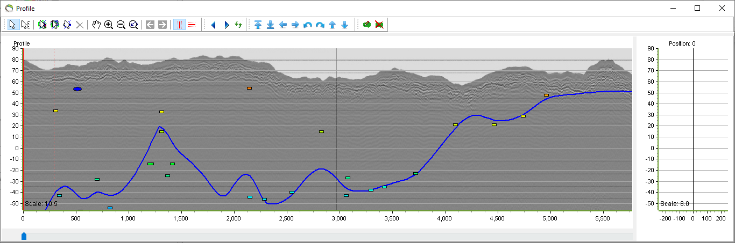
Task: Click the move-to-top arrow icon
Action: (258, 25)
